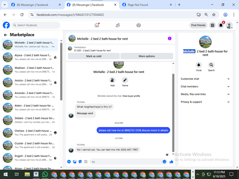Switch to Page Not Found tab
Image resolution: width=239 pixels, height=179 pixels.
[x=147, y=5]
